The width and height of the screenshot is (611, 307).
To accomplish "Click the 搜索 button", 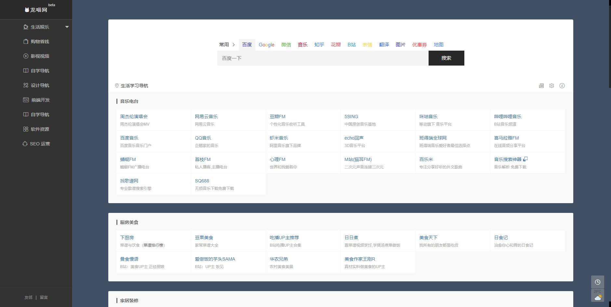I will (446, 58).
